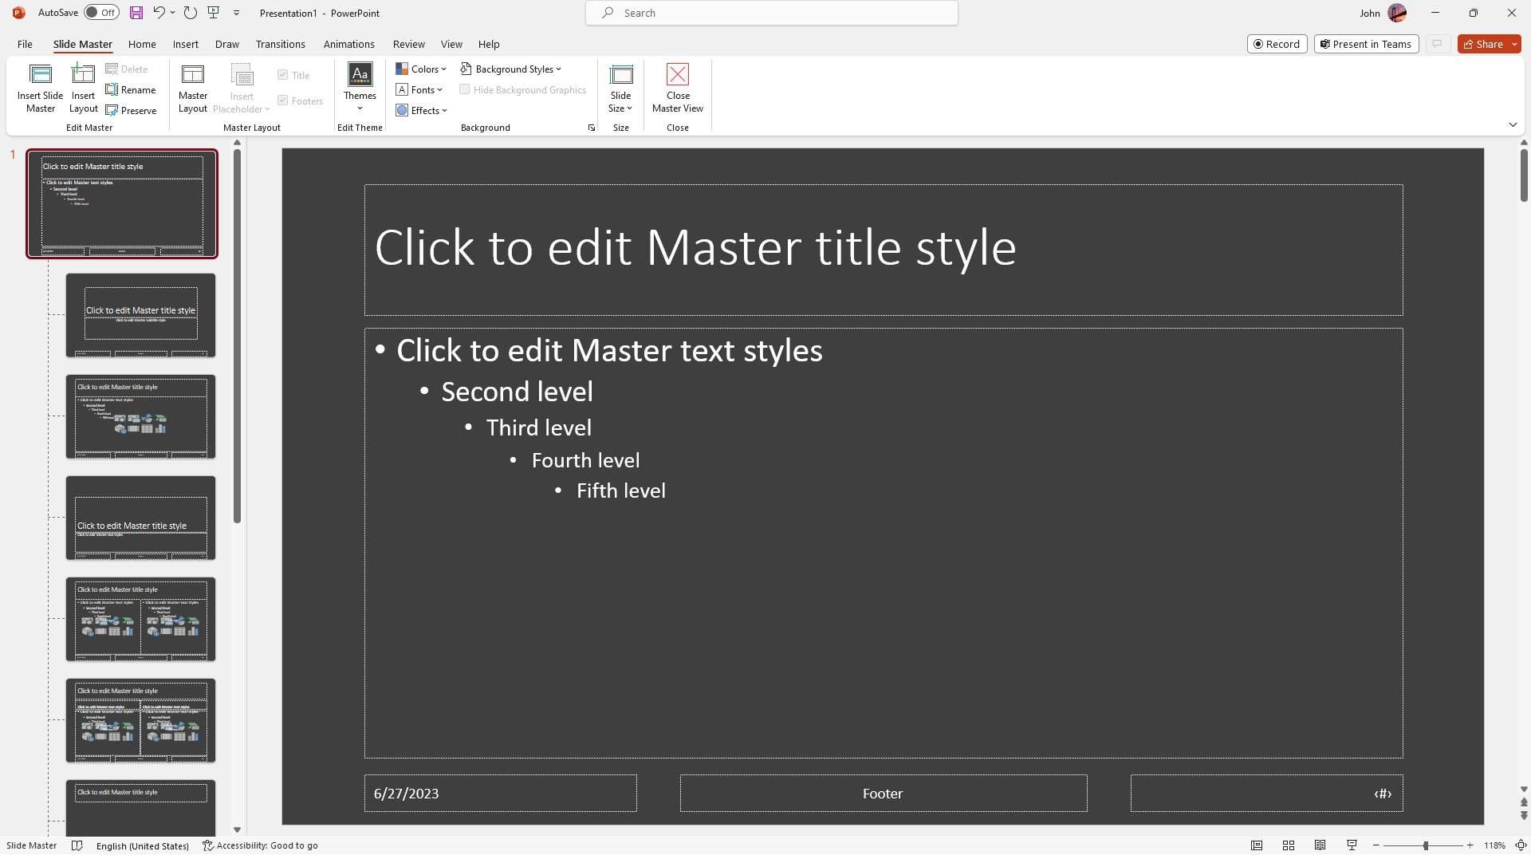Switch to the Animations tab

348,45
